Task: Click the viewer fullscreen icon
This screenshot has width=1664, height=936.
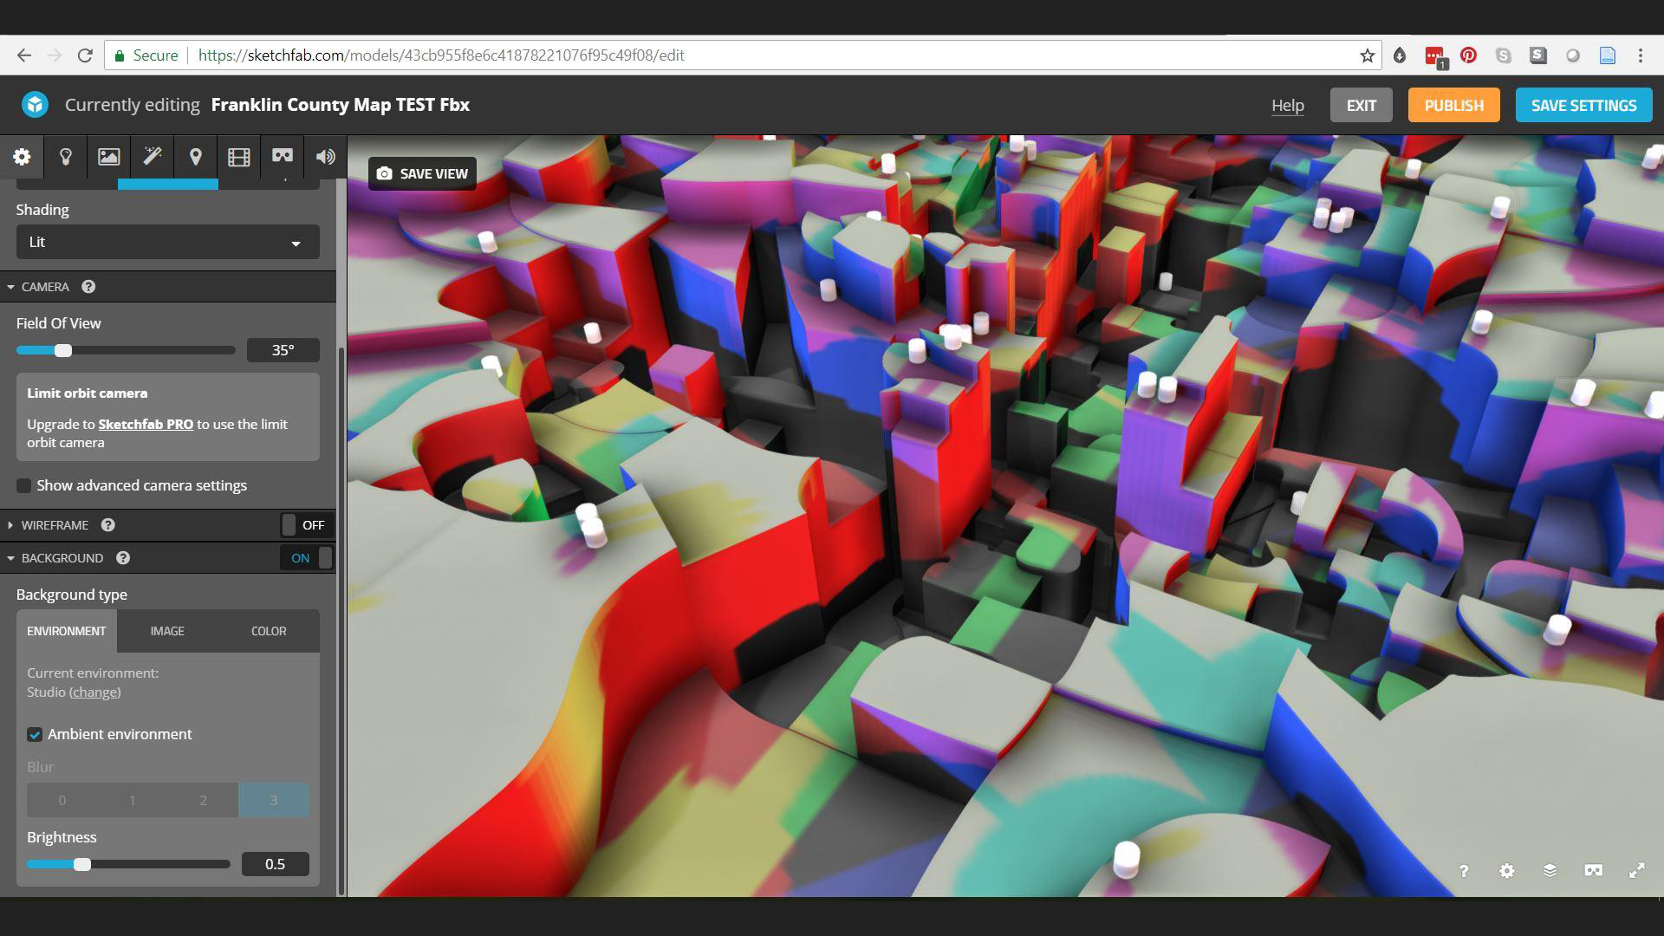Action: (x=1636, y=871)
